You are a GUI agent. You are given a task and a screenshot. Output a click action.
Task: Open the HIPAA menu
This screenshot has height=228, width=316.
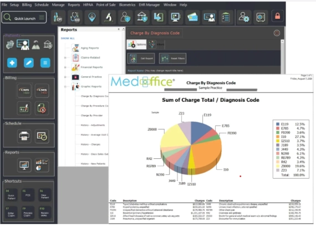(x=88, y=5)
